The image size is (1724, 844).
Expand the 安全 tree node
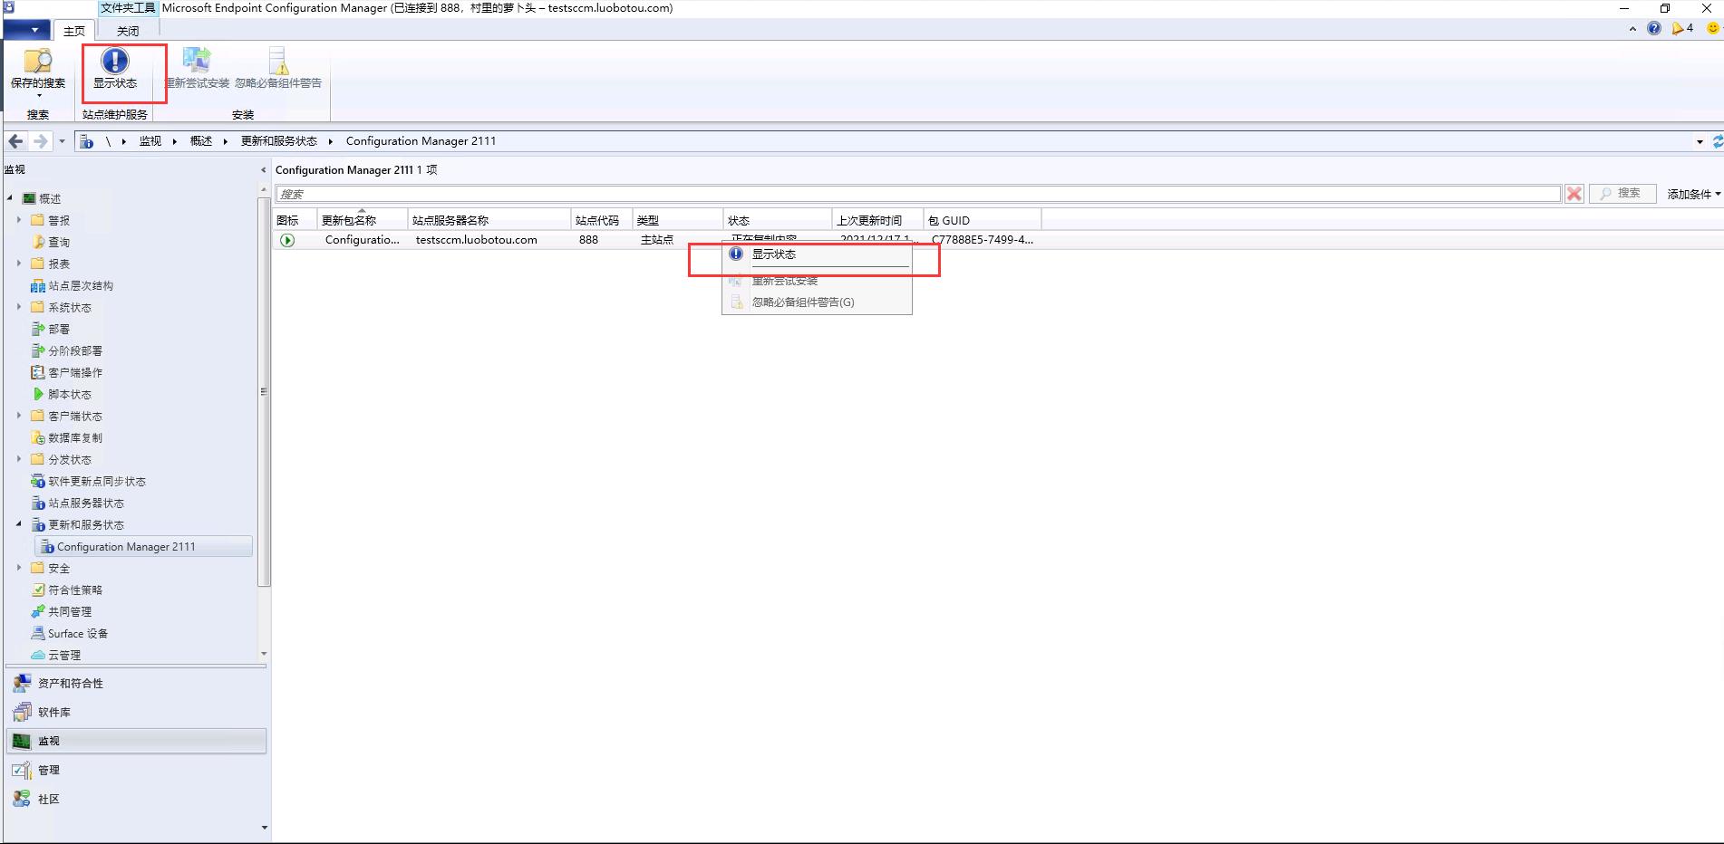pyautogui.click(x=19, y=568)
